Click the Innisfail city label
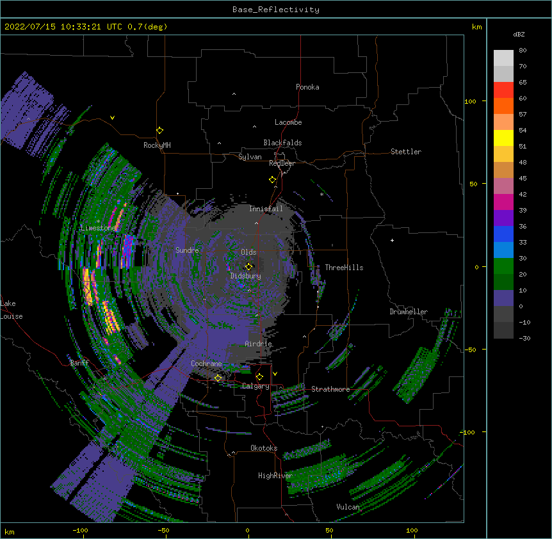This screenshot has height=539, width=552. 266,209
